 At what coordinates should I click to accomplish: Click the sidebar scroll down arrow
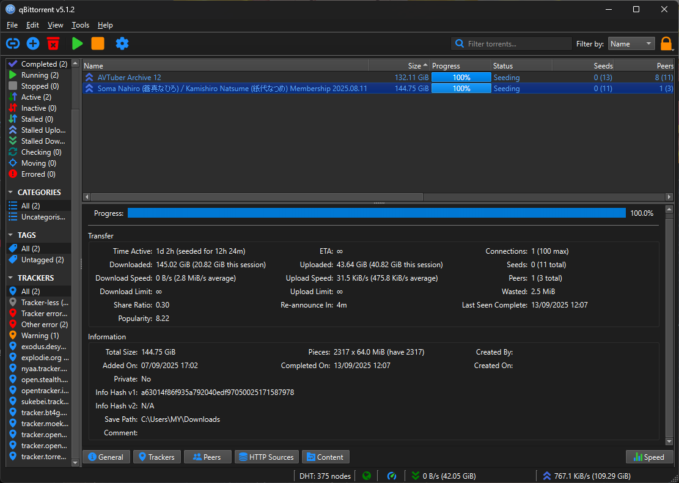coord(75,463)
